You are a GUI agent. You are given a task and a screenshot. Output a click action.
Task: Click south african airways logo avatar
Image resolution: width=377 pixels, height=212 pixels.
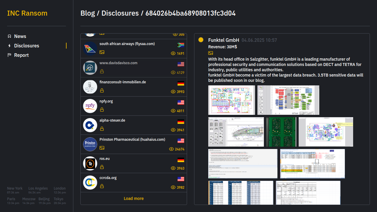click(x=90, y=49)
